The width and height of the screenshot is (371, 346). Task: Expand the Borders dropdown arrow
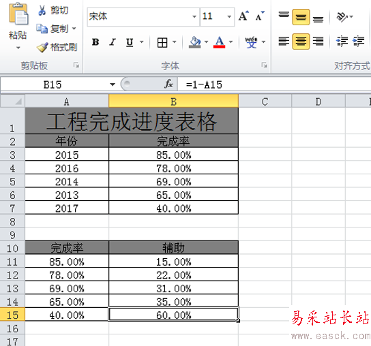pyautogui.click(x=175, y=42)
